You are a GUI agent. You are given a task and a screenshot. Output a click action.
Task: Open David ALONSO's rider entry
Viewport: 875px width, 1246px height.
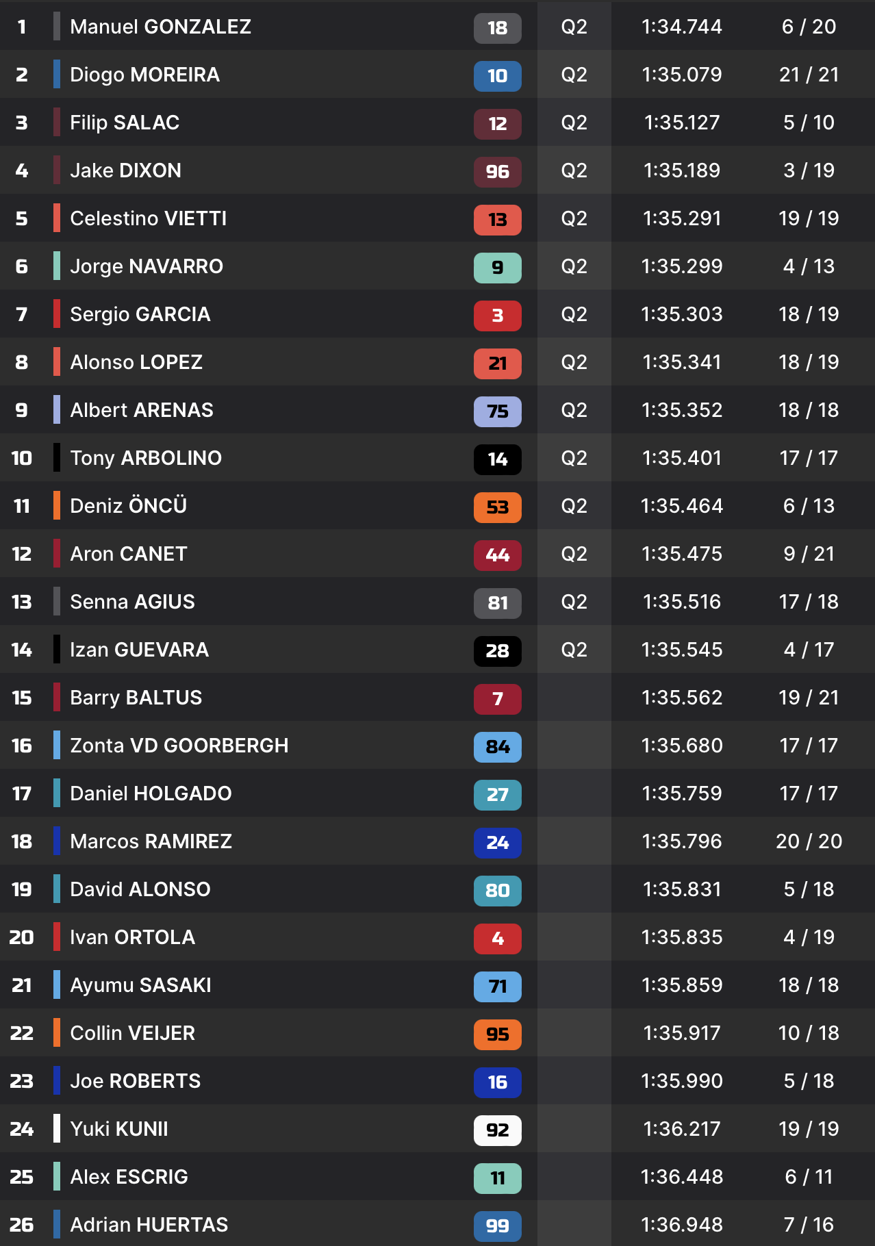pos(140,889)
